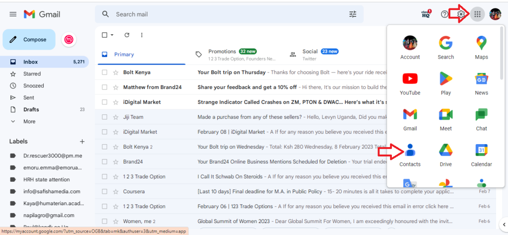Open search options filter icon
508x235 pixels.
353,14
